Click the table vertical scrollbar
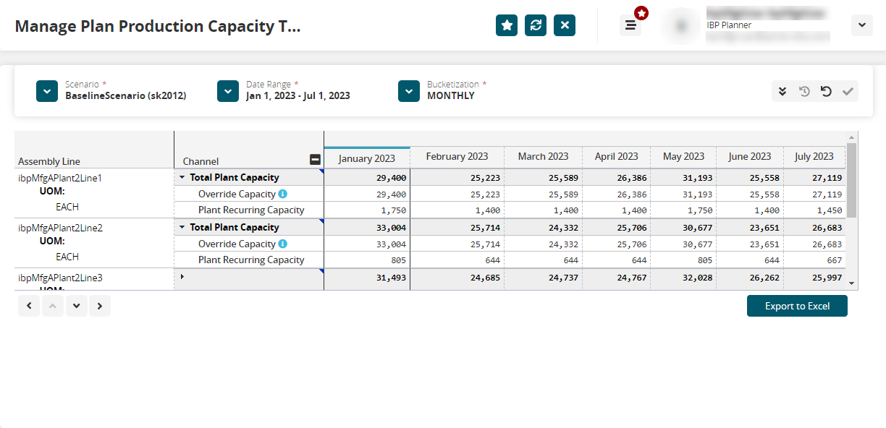The height and width of the screenshot is (428, 886). click(852, 181)
